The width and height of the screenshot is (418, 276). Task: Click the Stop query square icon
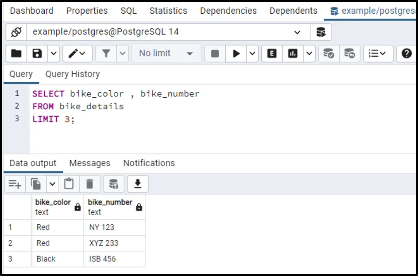coord(215,54)
